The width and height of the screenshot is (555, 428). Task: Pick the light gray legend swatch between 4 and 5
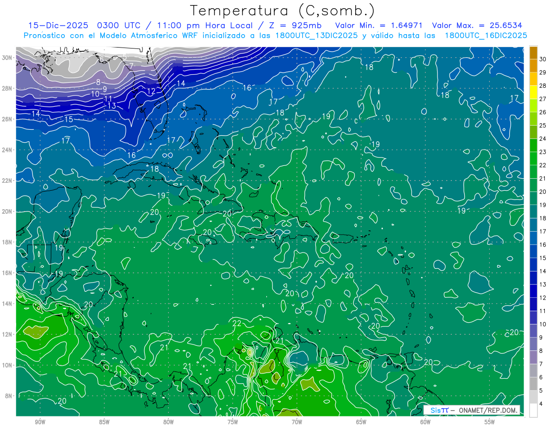pos(533,397)
